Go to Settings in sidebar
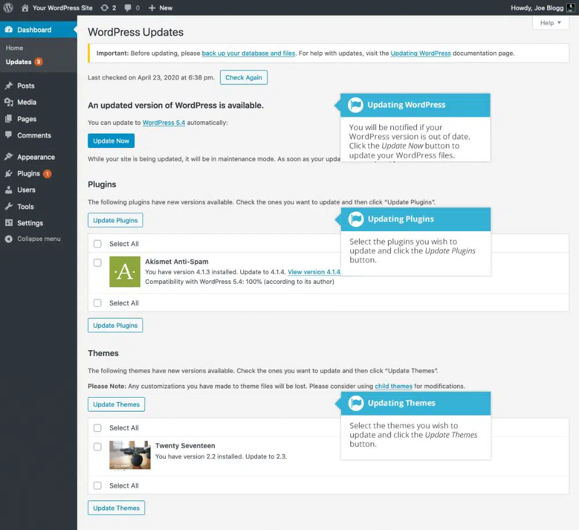This screenshot has height=530, width=579. click(30, 223)
